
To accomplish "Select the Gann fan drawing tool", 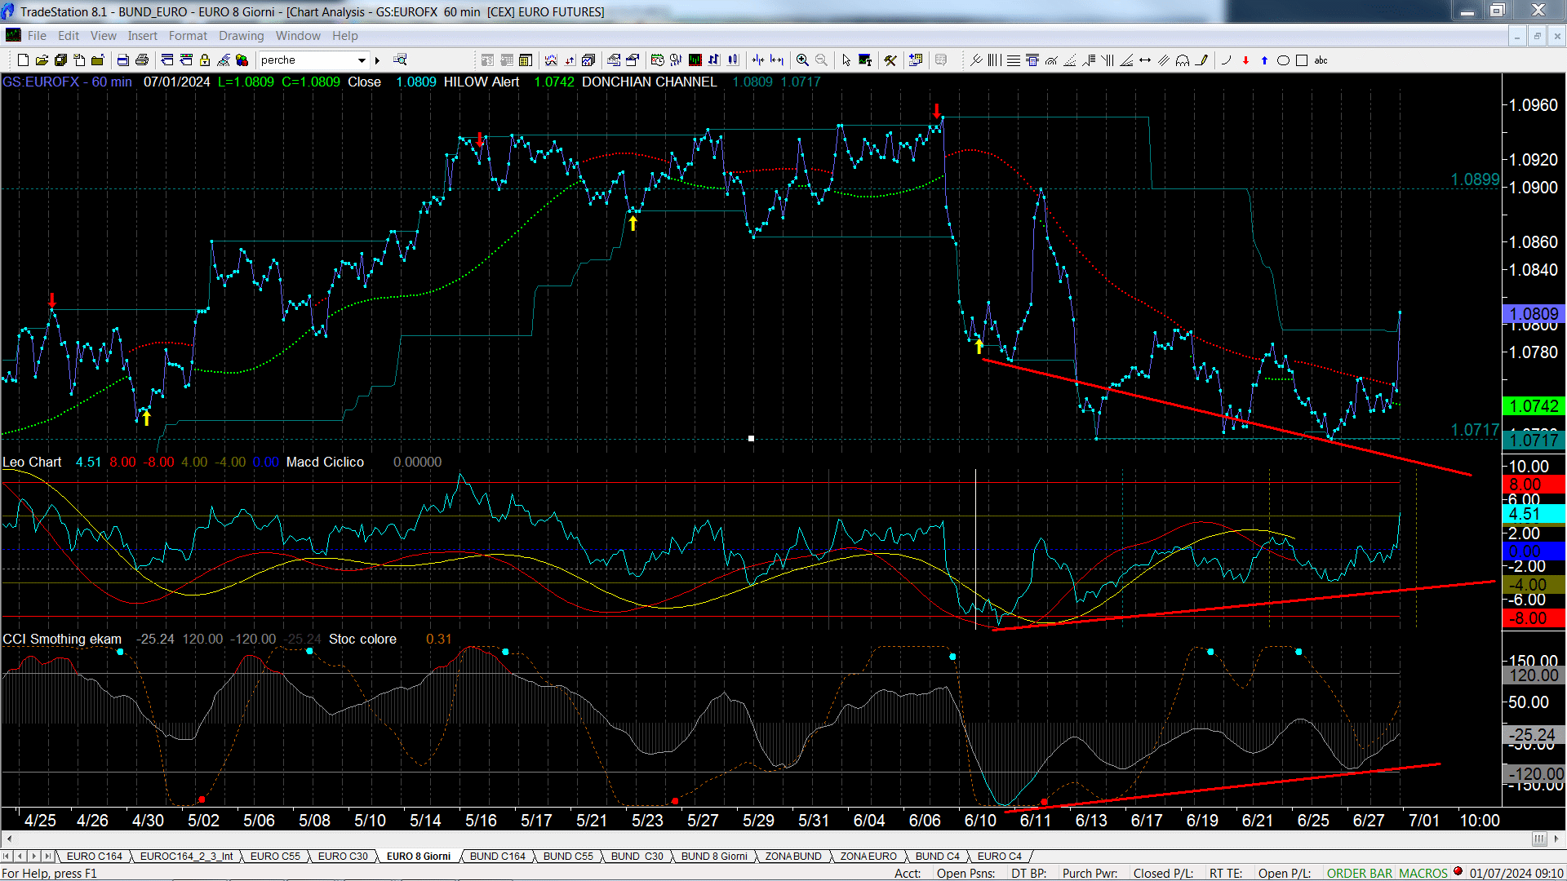I will click(x=1126, y=60).
